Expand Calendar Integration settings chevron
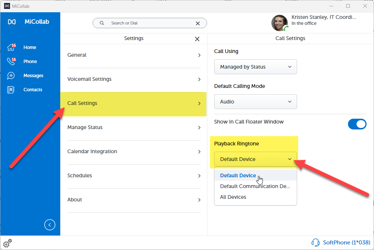This screenshot has width=374, height=250. tap(199, 152)
